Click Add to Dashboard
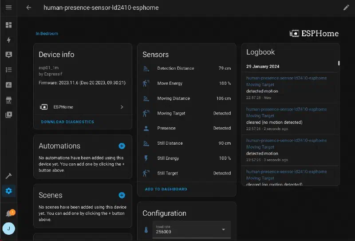Image resolution: width=355 pixels, height=241 pixels. pos(166,189)
